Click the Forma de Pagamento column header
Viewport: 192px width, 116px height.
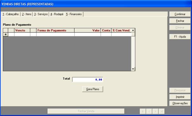55,30
